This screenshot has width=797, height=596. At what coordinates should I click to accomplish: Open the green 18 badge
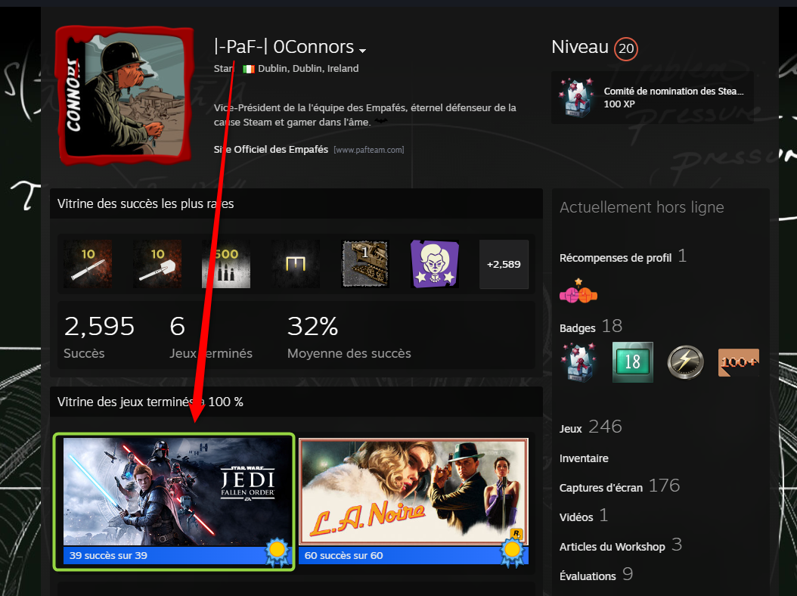(633, 362)
